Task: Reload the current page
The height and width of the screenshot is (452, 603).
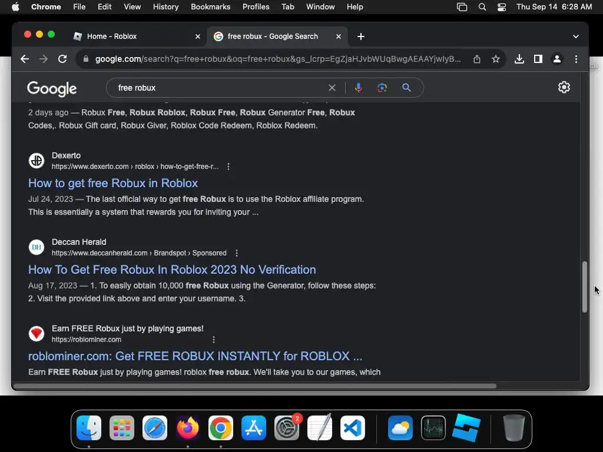Action: (x=62, y=59)
